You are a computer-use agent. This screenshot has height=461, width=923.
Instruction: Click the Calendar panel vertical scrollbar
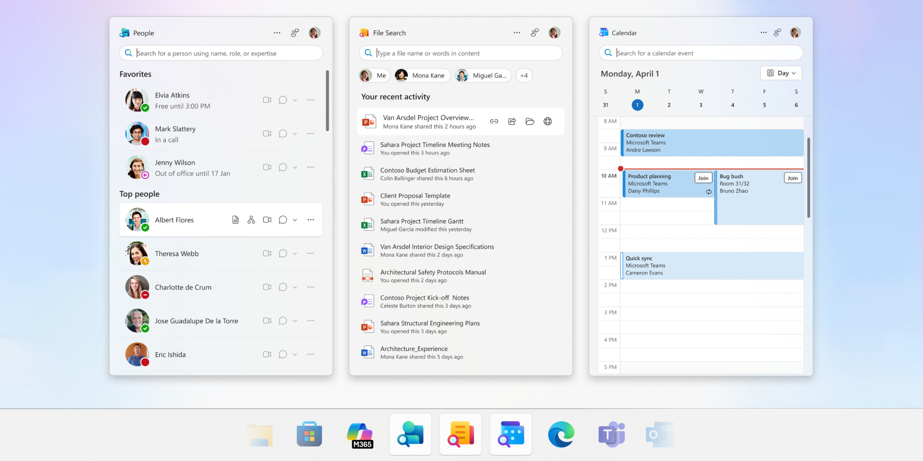(x=808, y=177)
